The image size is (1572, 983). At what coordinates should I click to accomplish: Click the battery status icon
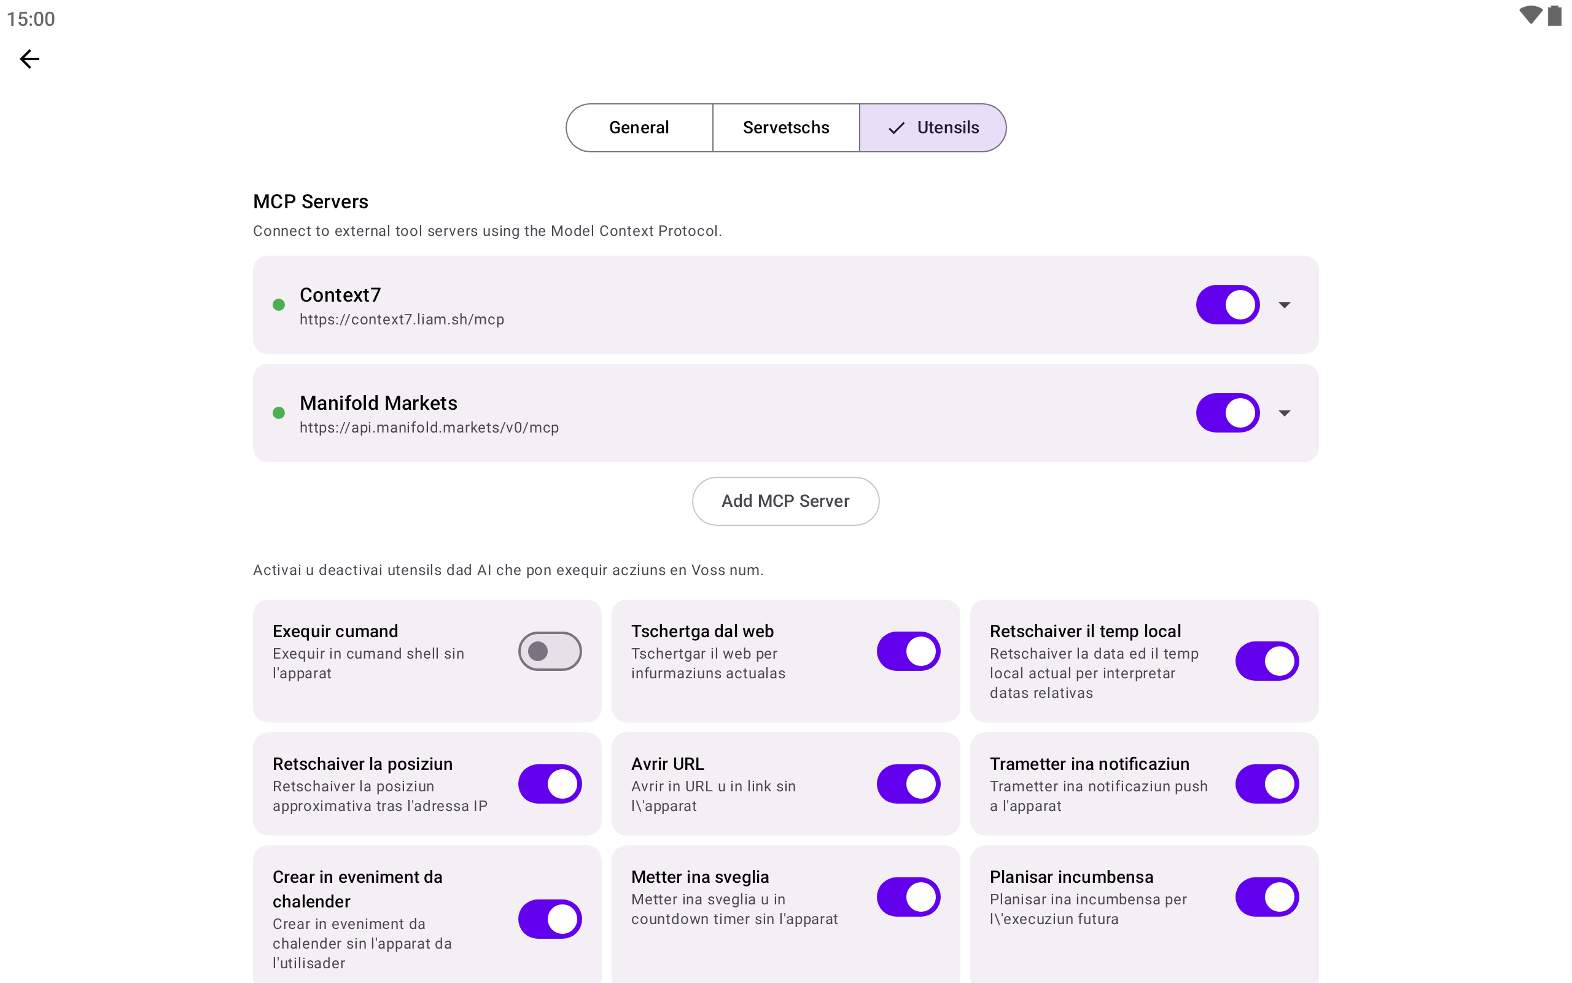(1554, 15)
